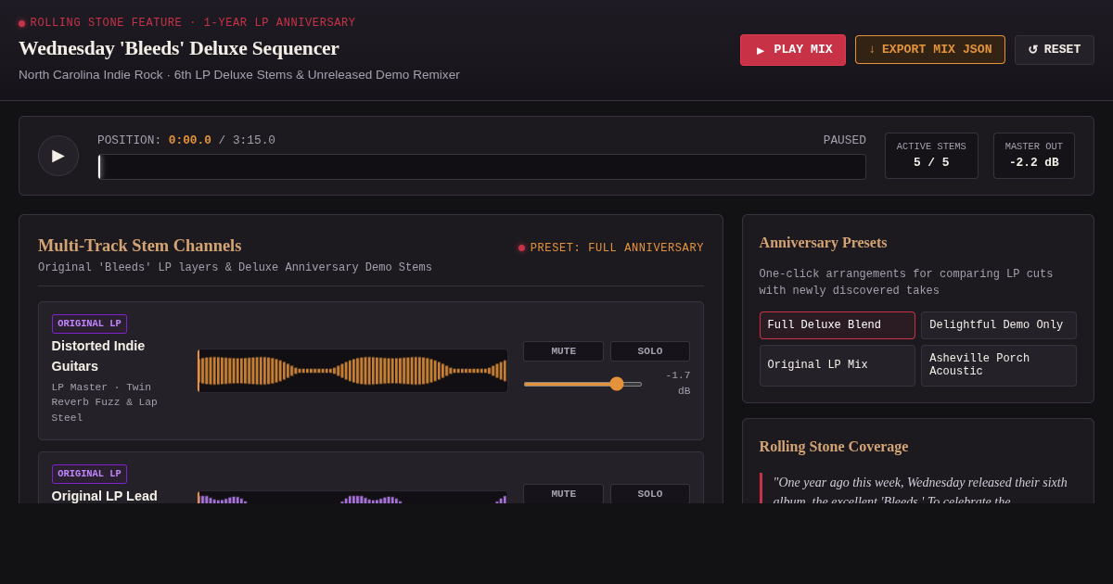
Task: Click the Anniversary Presets heading
Action: pyautogui.click(x=824, y=243)
